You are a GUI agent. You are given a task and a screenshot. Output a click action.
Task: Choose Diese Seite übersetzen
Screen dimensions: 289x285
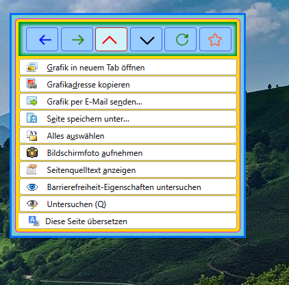(x=127, y=221)
